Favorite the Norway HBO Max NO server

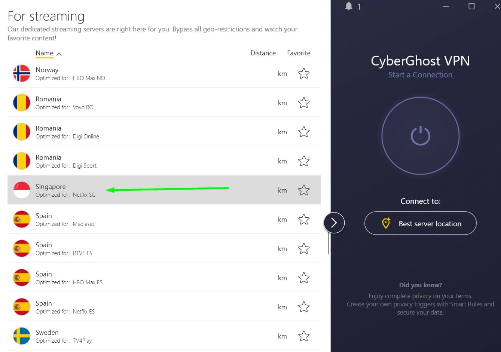tap(304, 73)
